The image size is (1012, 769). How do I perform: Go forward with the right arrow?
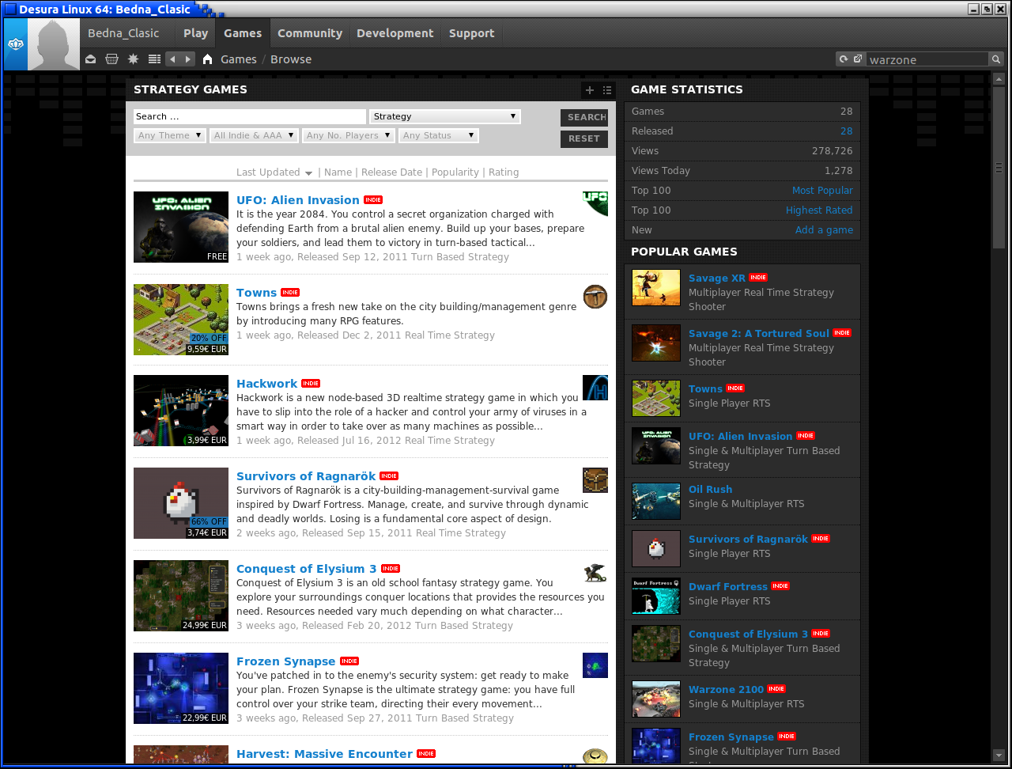187,59
